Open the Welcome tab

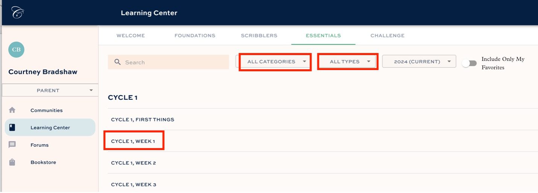point(131,36)
